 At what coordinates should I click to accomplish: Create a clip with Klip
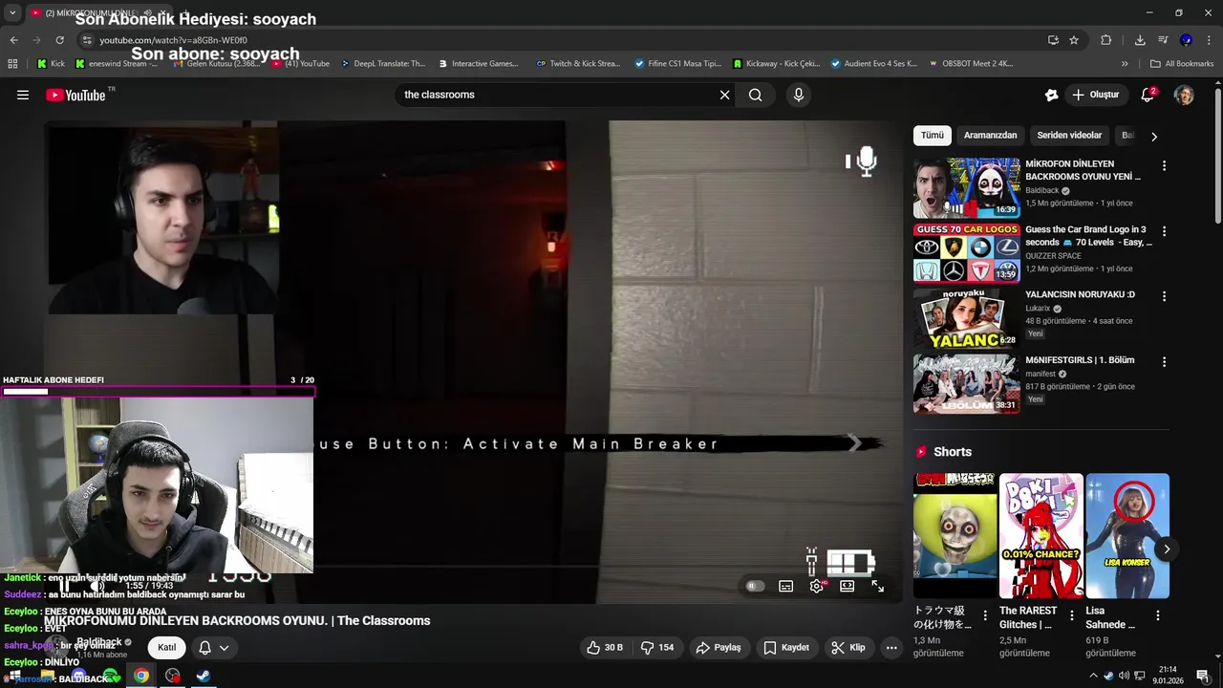point(848,647)
